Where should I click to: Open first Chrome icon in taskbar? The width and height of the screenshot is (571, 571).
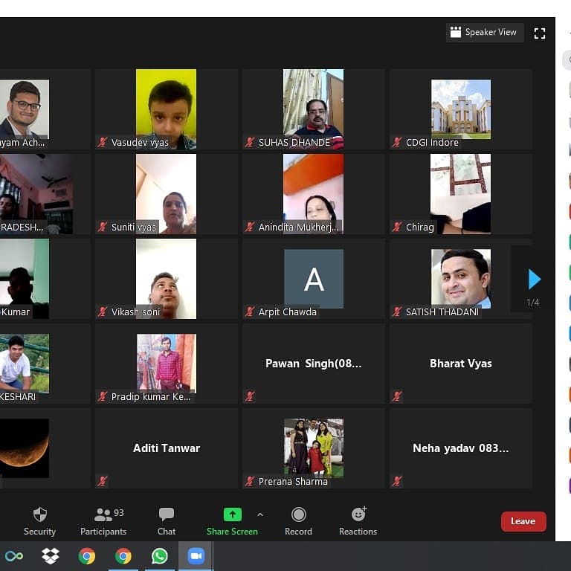(x=87, y=556)
